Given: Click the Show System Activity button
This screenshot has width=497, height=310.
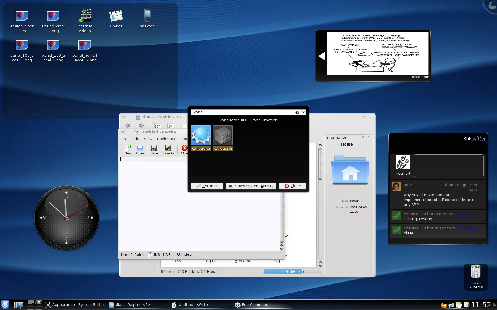Looking at the screenshot, I should point(251,186).
